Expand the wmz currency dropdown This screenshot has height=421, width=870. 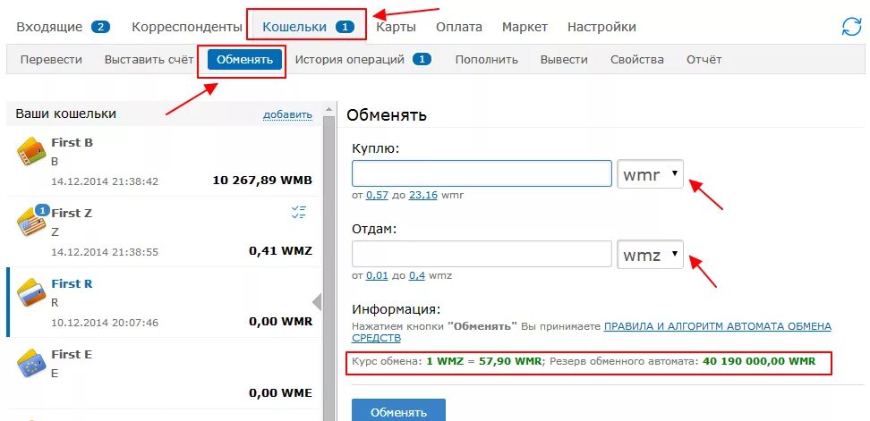click(x=651, y=254)
